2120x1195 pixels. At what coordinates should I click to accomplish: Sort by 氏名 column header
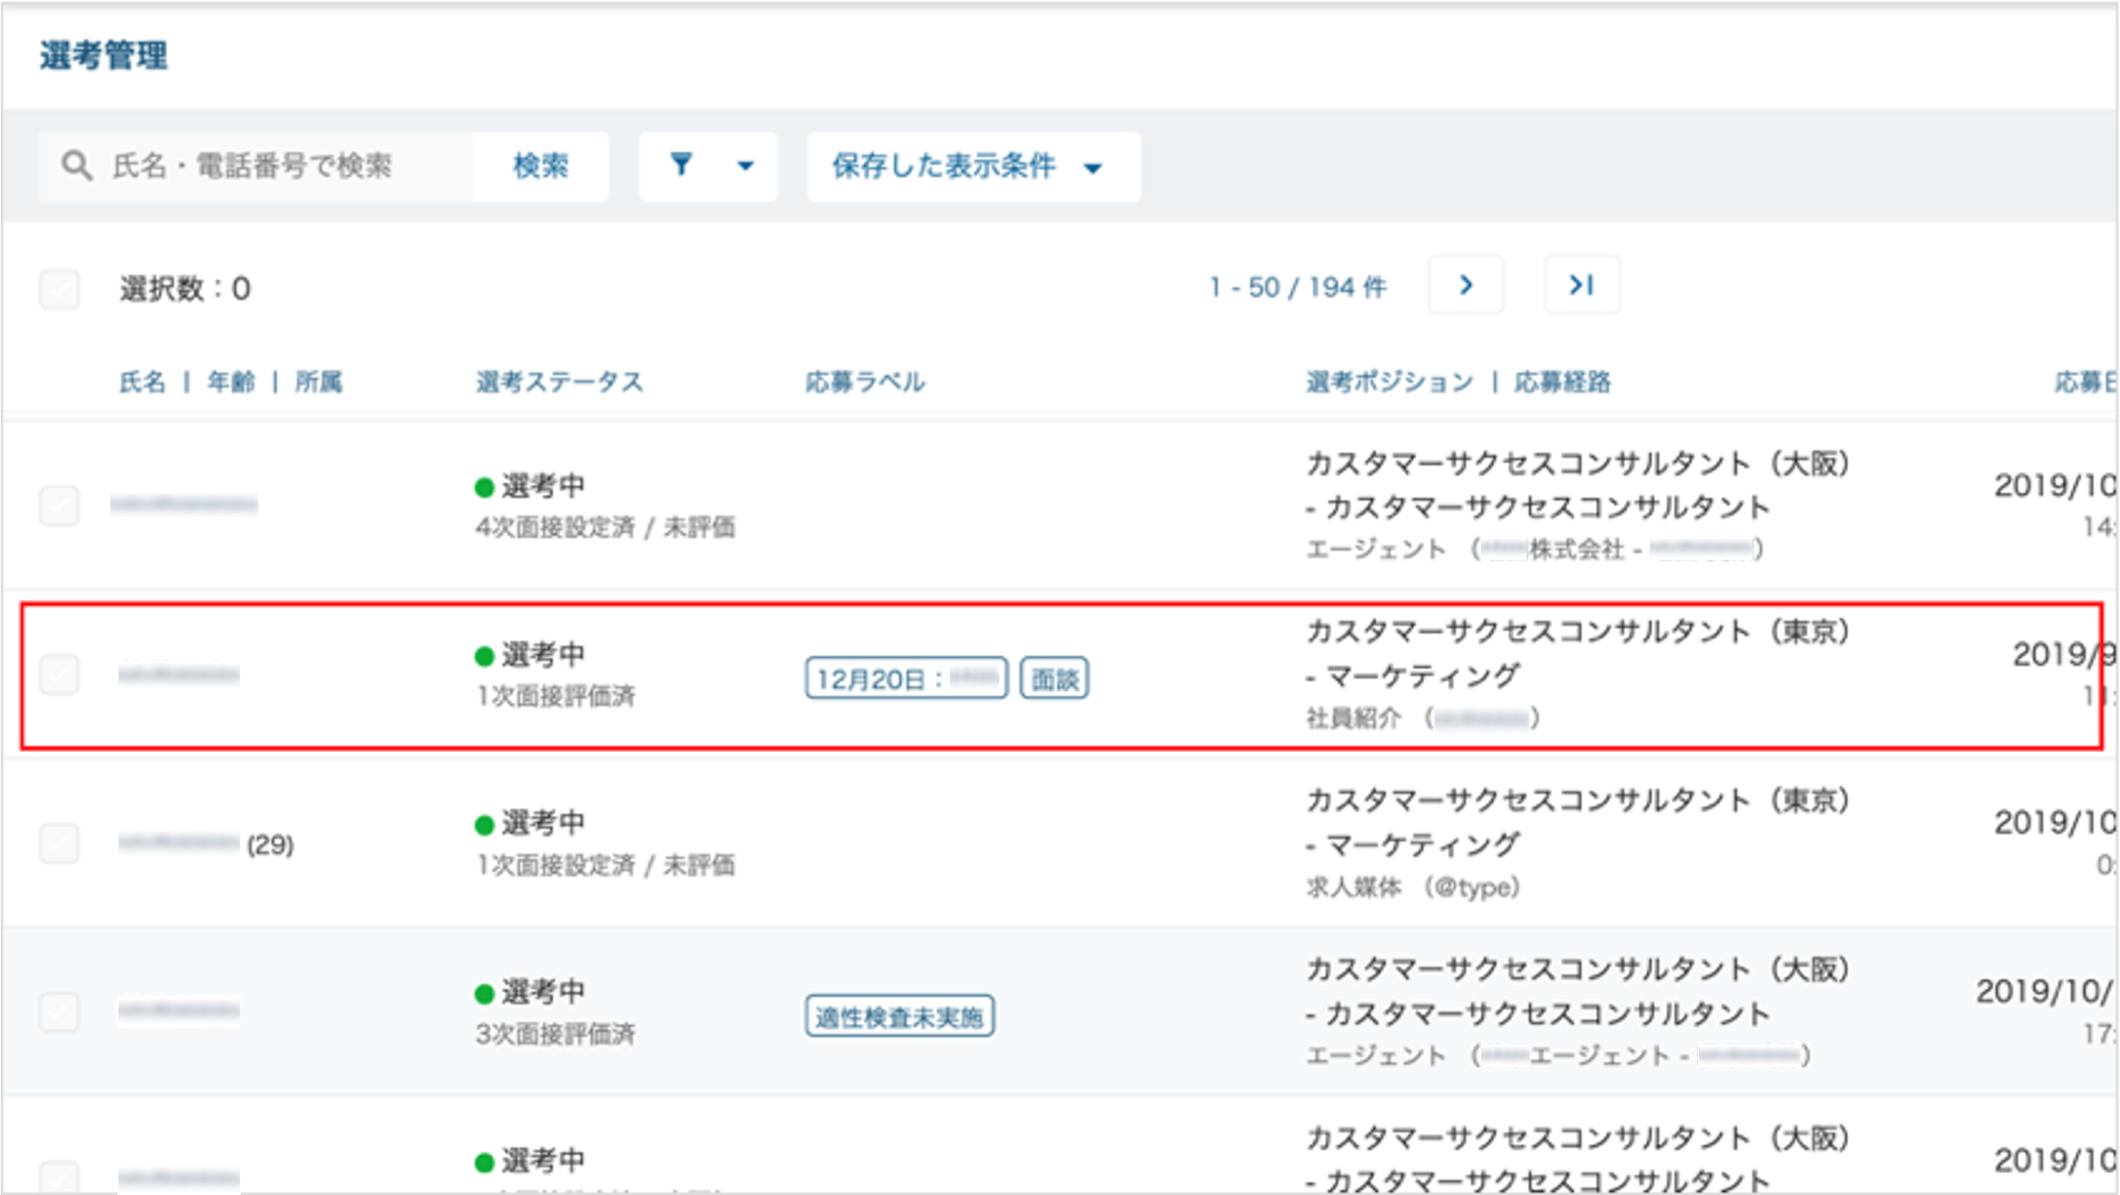[x=143, y=382]
